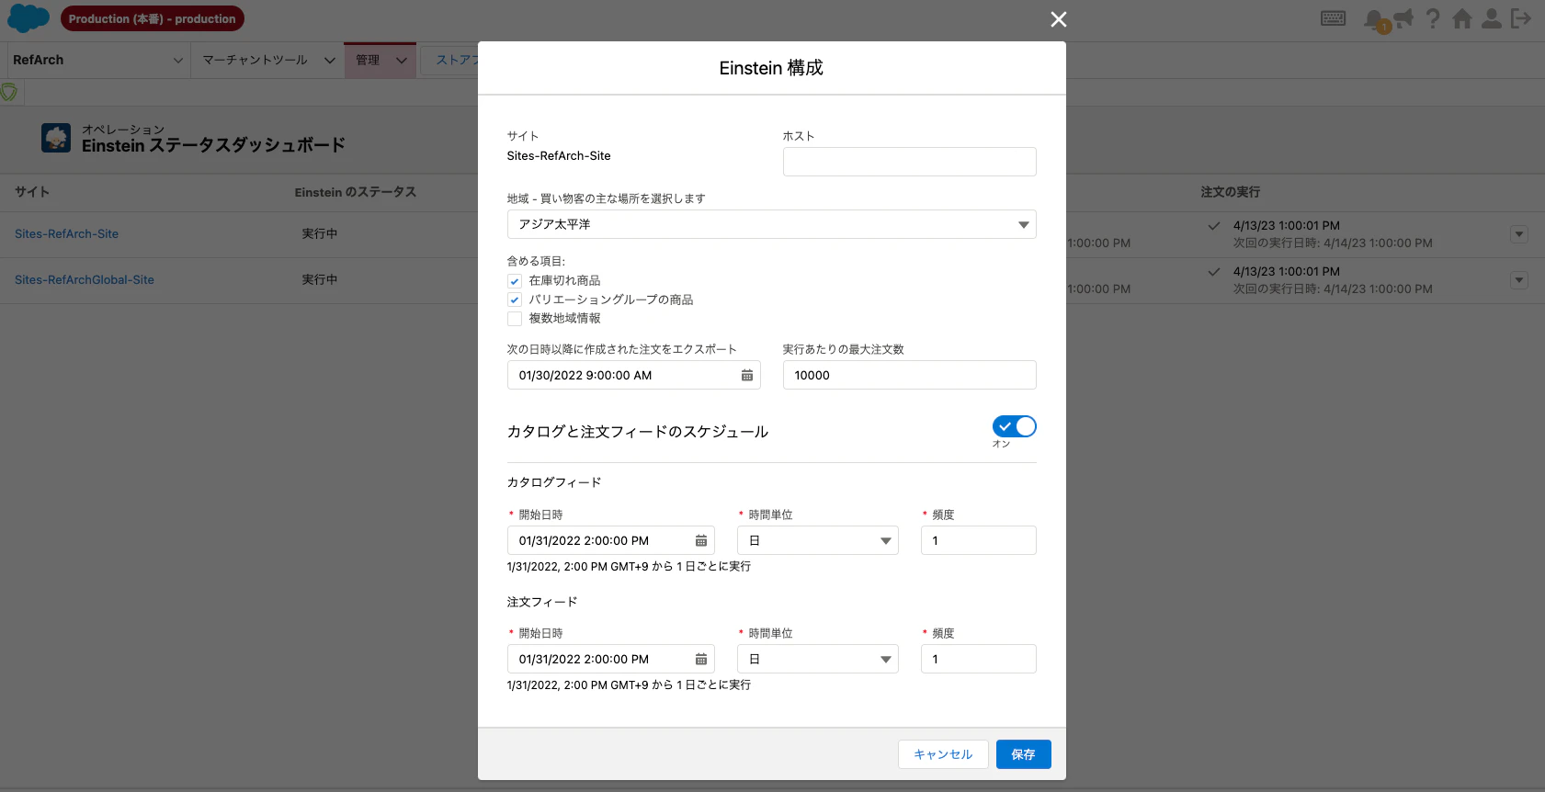Open the user profile icon

1492,18
